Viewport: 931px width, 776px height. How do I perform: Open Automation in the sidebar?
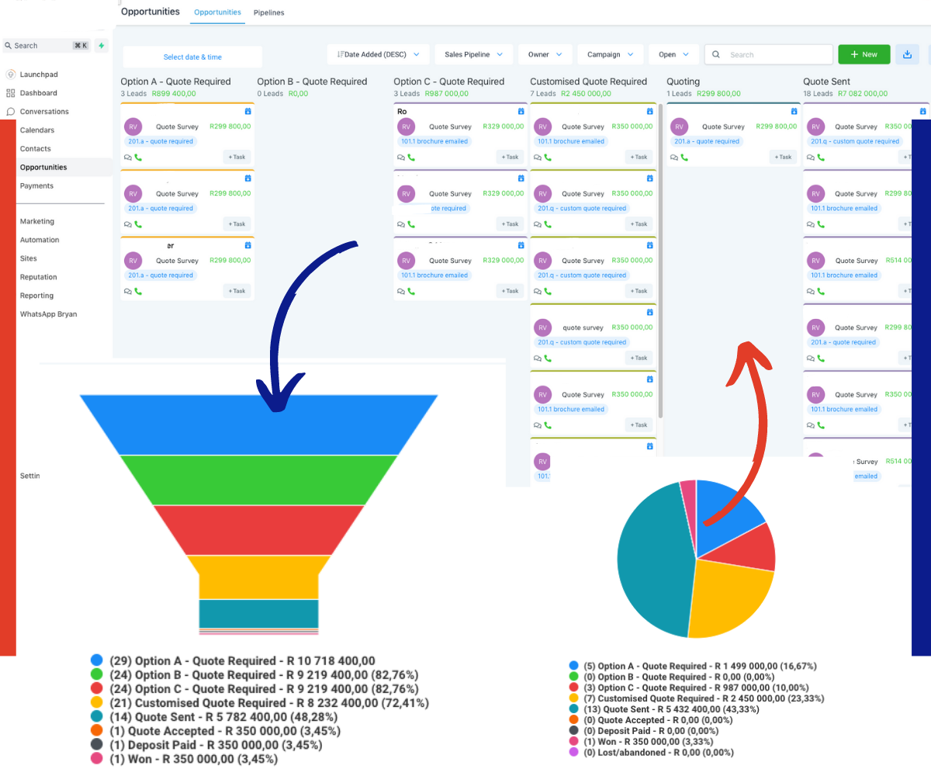[x=40, y=240]
